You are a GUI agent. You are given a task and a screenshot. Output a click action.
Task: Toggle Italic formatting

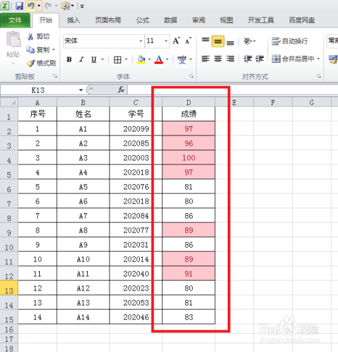point(81,59)
